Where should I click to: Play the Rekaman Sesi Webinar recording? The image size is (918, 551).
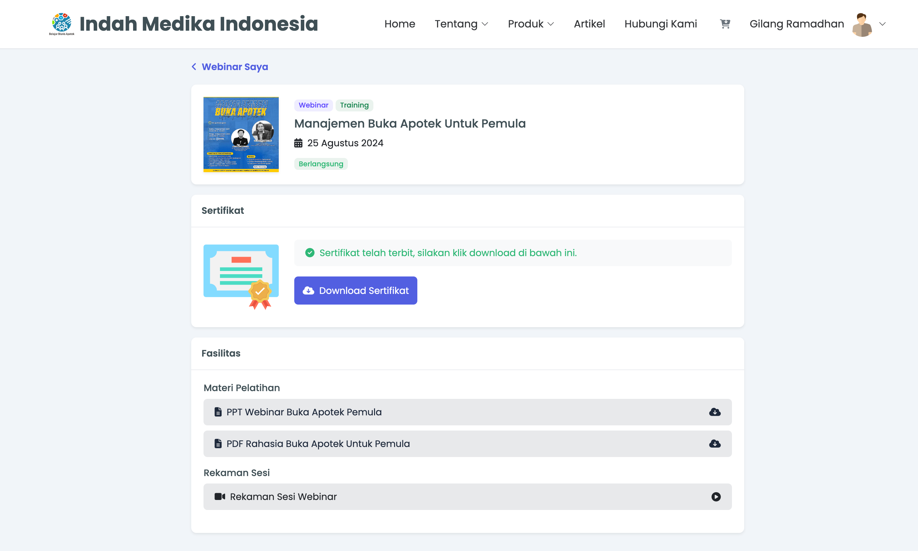(x=716, y=497)
